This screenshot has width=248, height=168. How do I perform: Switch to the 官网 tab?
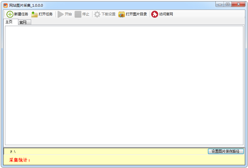24,22
